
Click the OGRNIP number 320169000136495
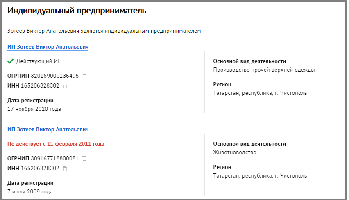pos(54,76)
